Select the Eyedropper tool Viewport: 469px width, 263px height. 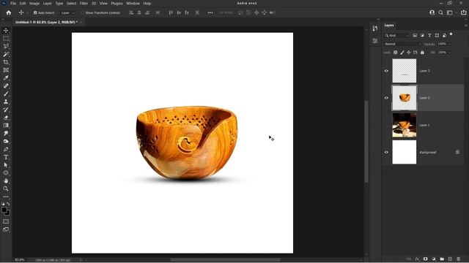[6, 78]
